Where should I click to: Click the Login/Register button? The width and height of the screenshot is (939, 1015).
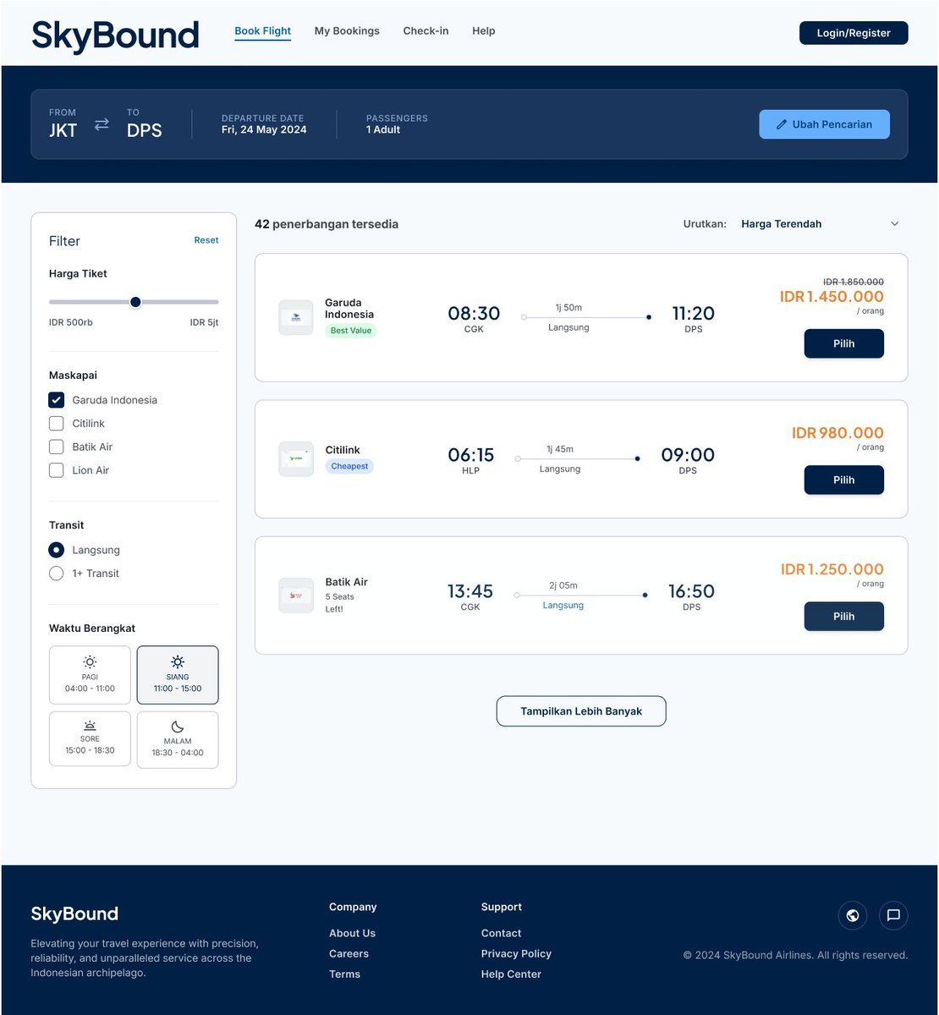pos(854,33)
